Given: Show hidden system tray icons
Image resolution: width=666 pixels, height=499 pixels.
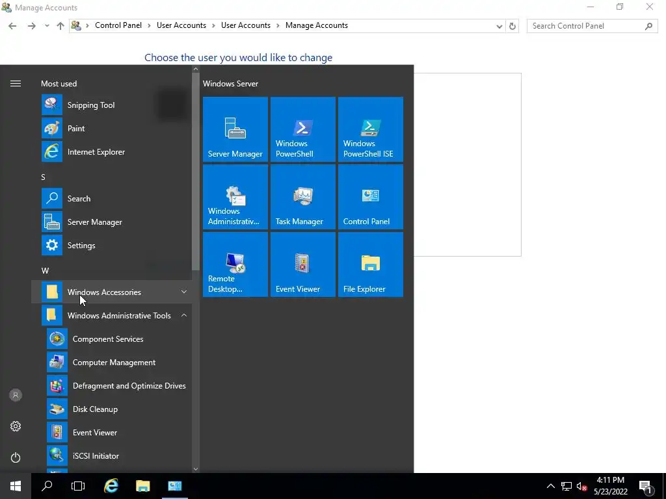Looking at the screenshot, I should pos(550,486).
